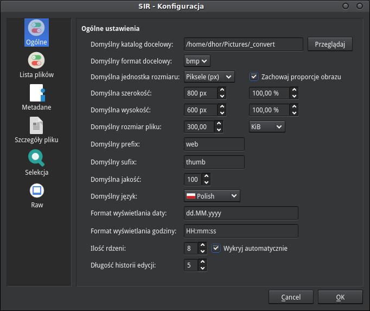Click the time format field HH:mm:ss
Image resolution: width=370 pixels, height=311 pixels.
click(x=241, y=231)
